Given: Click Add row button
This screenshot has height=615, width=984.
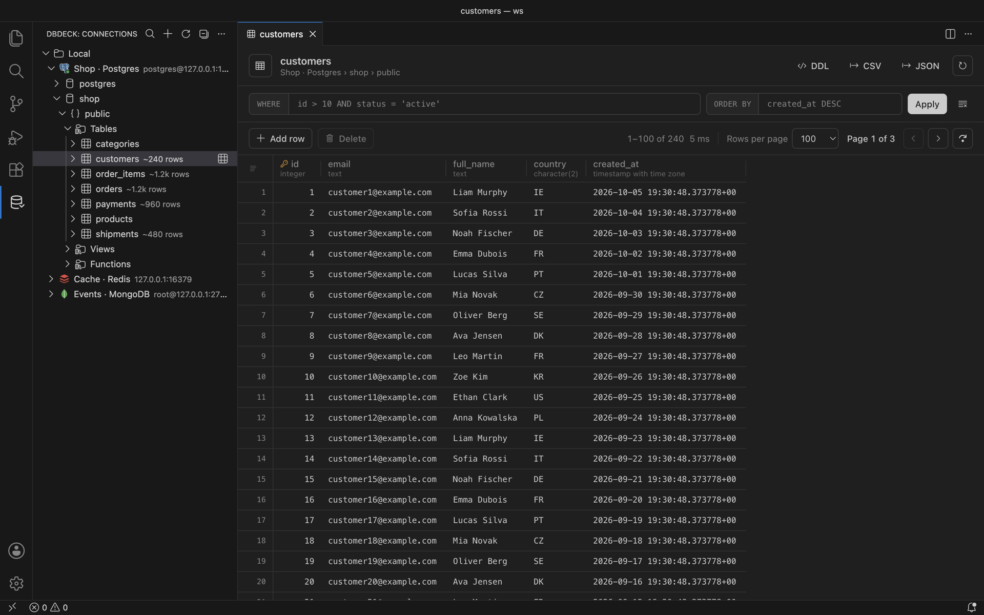Looking at the screenshot, I should click(x=280, y=138).
